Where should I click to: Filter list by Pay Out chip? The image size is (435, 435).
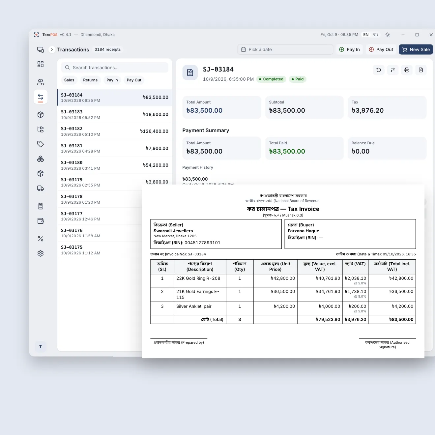click(134, 80)
